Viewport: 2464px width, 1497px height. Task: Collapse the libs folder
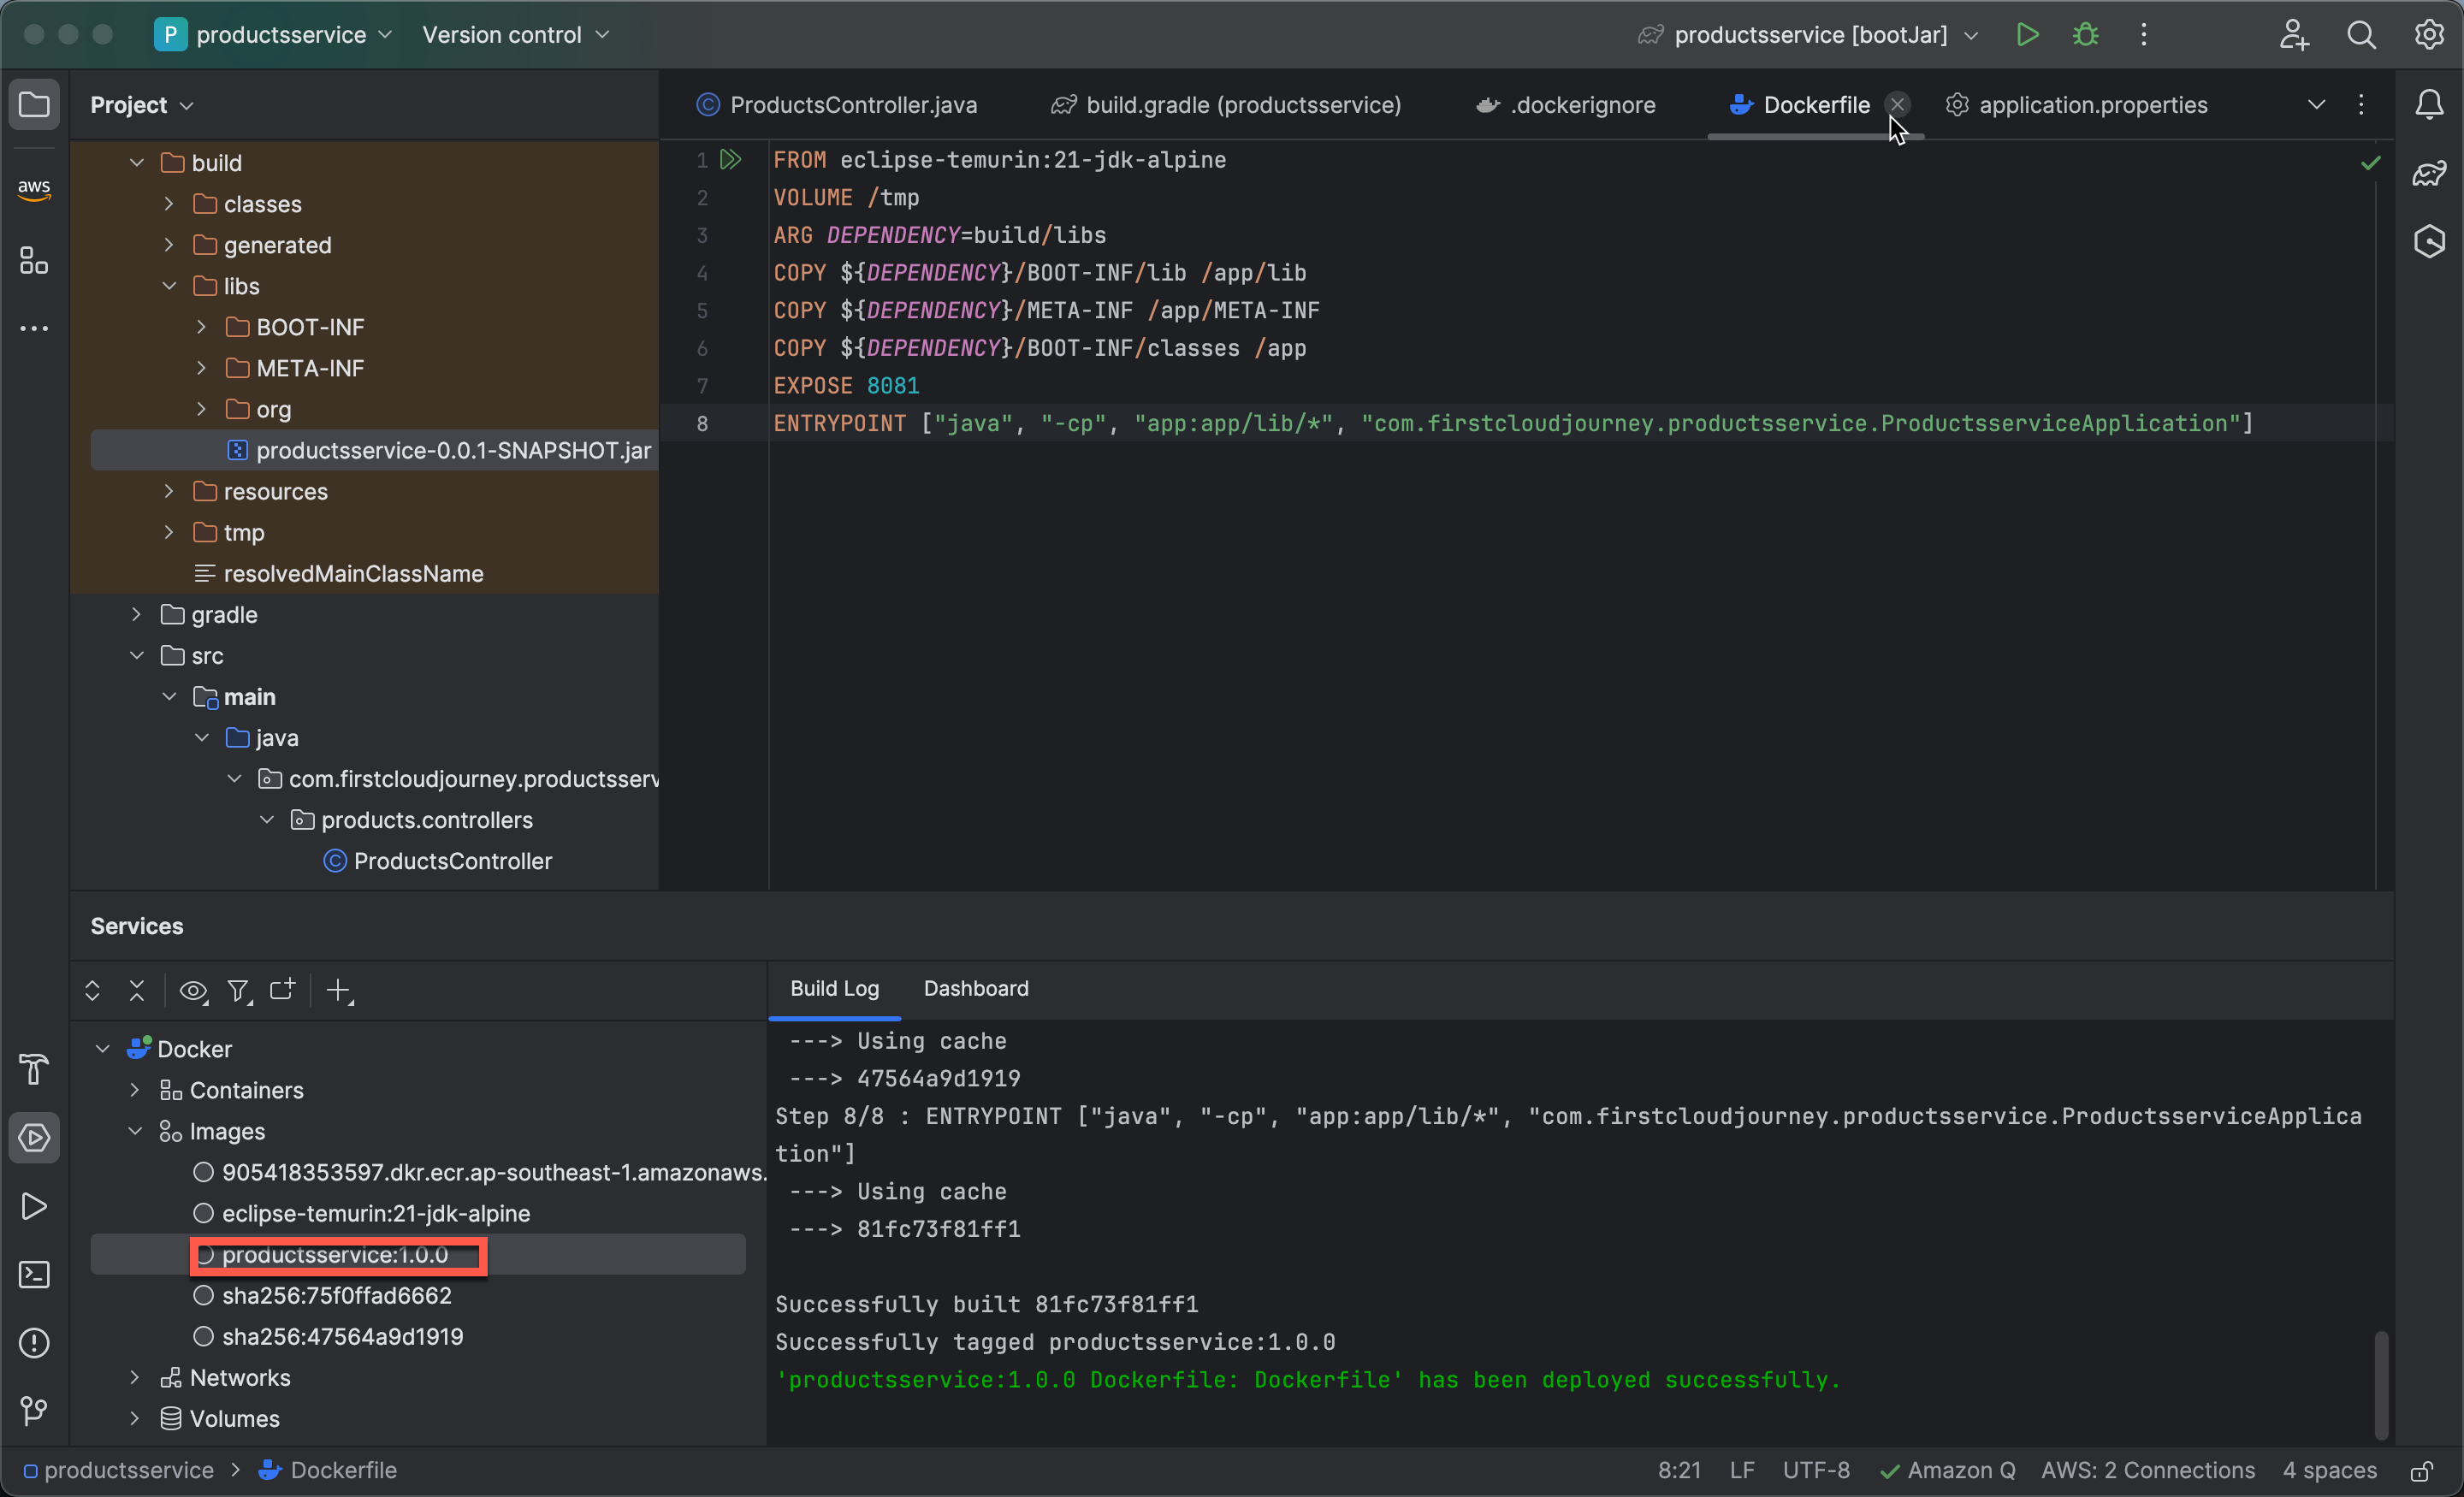[169, 285]
